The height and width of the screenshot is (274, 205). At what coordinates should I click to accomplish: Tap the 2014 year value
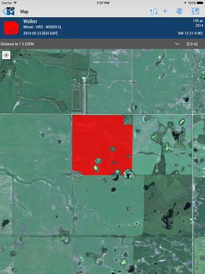tap(199, 26)
